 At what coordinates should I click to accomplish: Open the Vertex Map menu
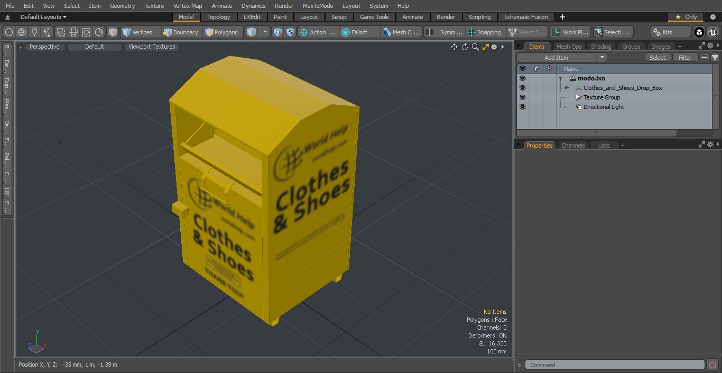click(x=188, y=6)
